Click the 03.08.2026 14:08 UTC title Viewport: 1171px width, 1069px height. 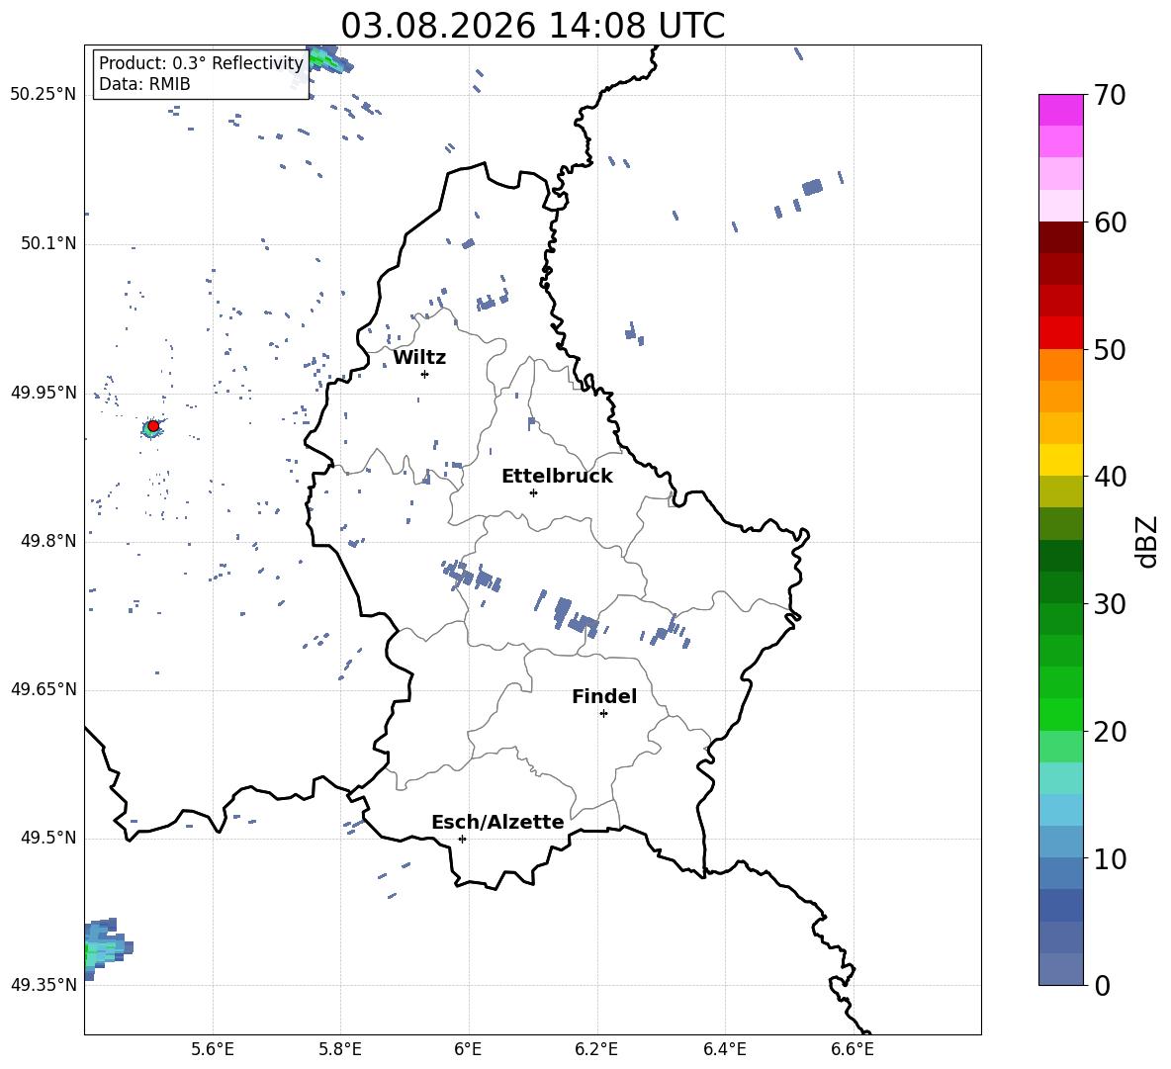click(532, 26)
